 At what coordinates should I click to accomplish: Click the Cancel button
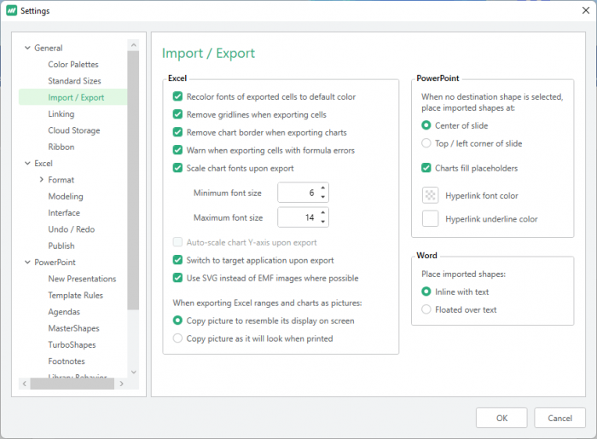coord(559,418)
